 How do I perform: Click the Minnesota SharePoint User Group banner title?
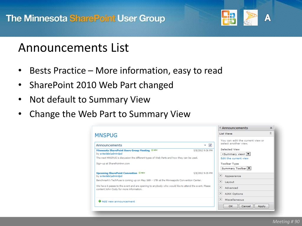pos(86,18)
